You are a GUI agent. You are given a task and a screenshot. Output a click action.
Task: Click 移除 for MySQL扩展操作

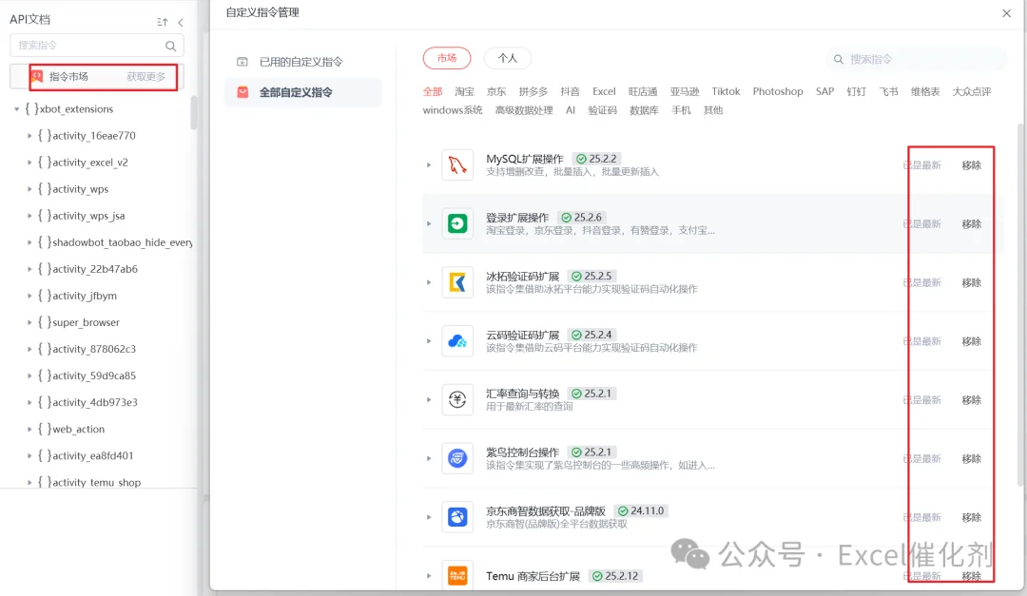coord(971,165)
